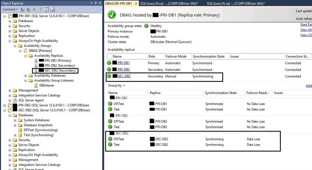
Task: Click the Disconnect server toolbar icon
Action: coord(28,9)
